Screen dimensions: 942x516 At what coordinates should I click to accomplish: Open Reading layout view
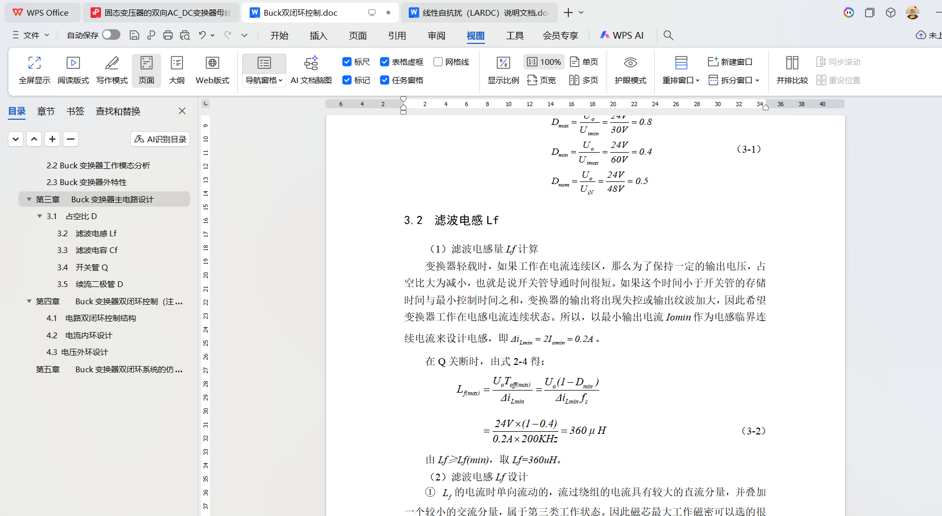click(x=73, y=70)
